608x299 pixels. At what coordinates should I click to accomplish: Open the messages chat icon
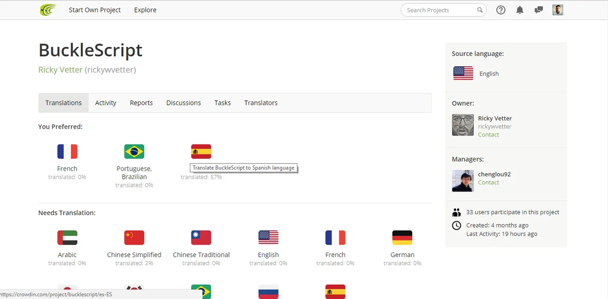pos(539,10)
